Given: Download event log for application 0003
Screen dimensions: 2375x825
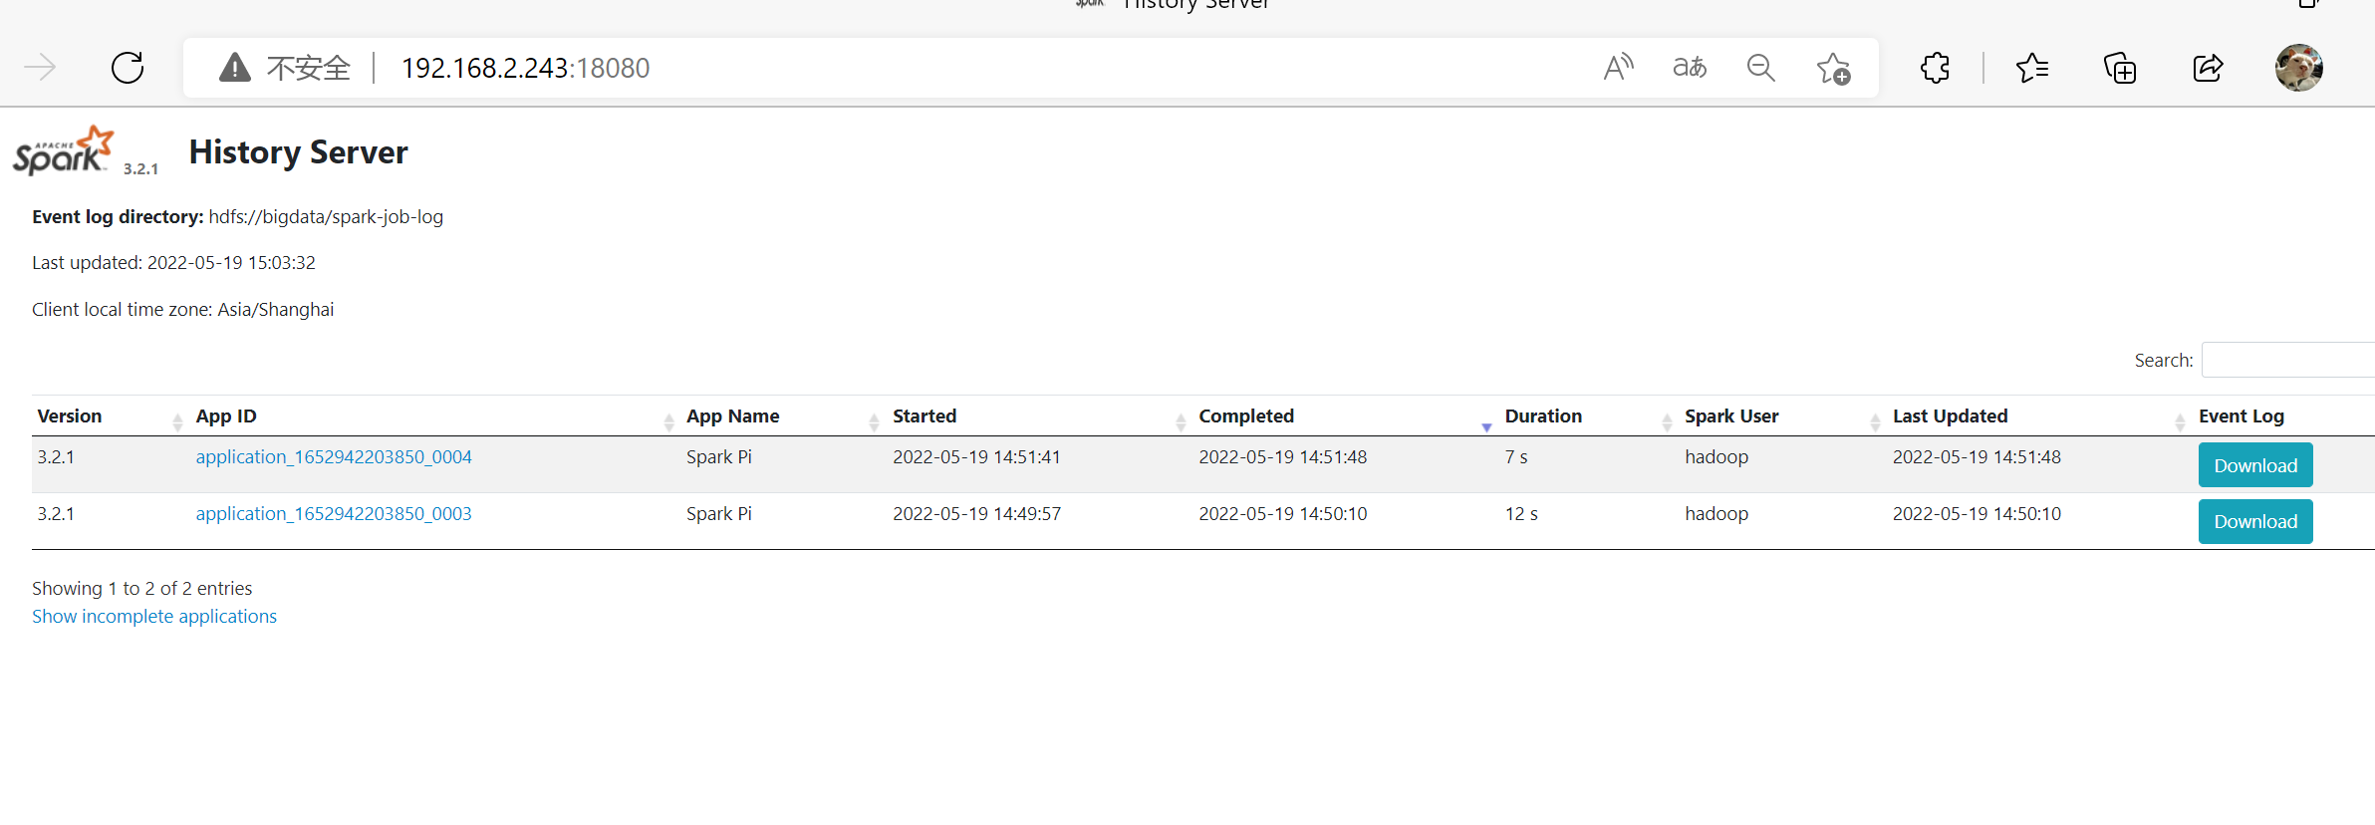Looking at the screenshot, I should tap(2254, 522).
